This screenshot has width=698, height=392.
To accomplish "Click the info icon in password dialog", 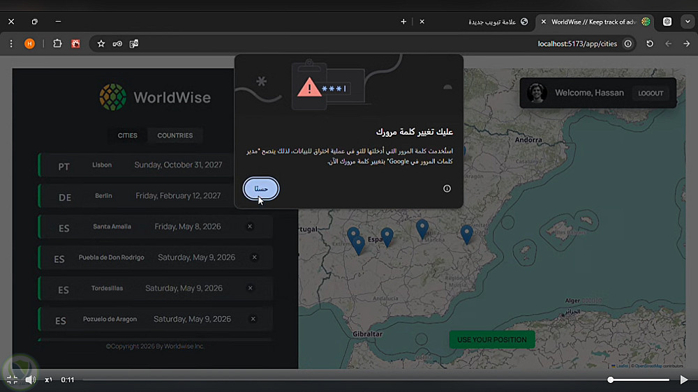I will pos(447,188).
